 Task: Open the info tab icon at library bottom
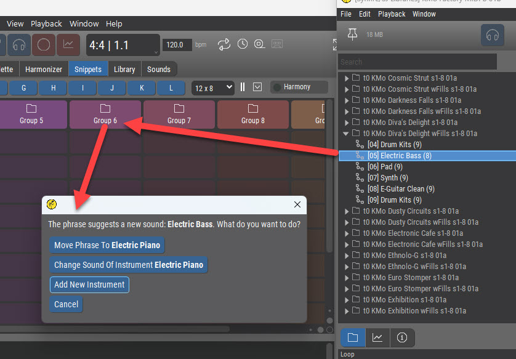click(402, 337)
